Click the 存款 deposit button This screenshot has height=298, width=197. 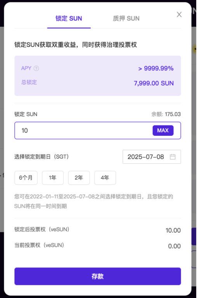[x=98, y=276]
